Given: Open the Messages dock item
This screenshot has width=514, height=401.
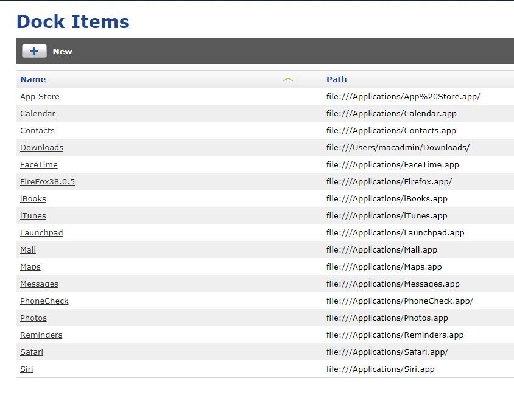Looking at the screenshot, I should click(39, 284).
